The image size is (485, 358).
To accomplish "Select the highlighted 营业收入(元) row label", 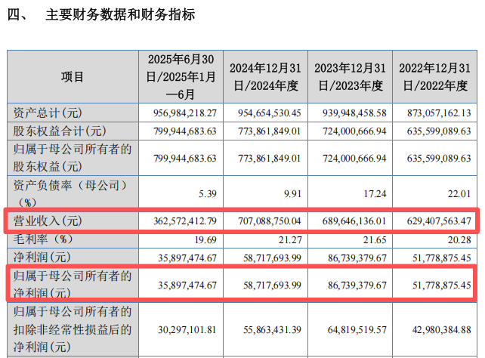I will [51, 221].
